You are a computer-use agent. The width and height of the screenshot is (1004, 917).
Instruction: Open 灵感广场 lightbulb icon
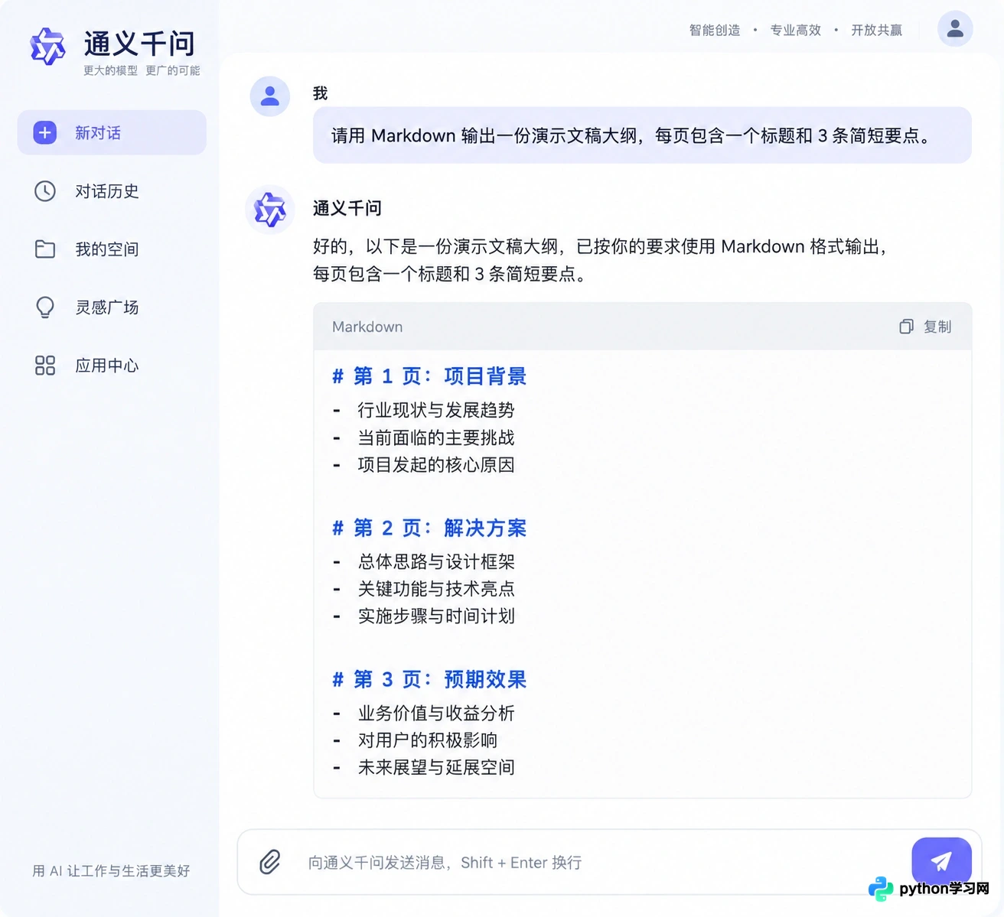pos(45,307)
